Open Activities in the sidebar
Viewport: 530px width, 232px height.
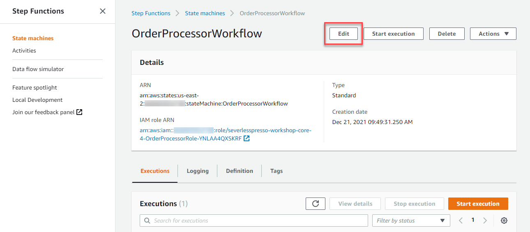(x=24, y=51)
